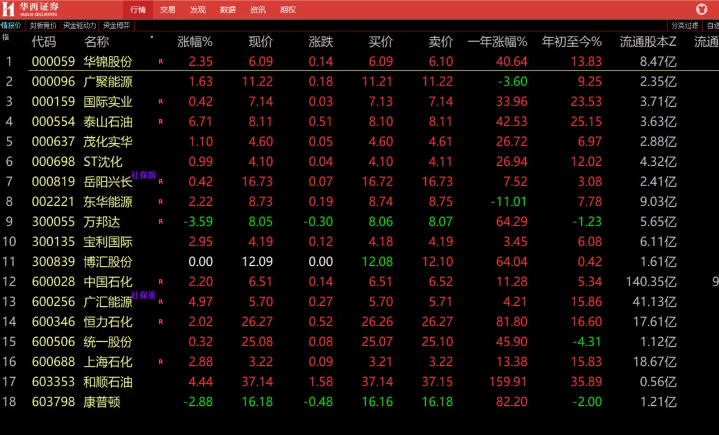Select stock row 上海石化
The image size is (719, 435).
click(x=359, y=362)
